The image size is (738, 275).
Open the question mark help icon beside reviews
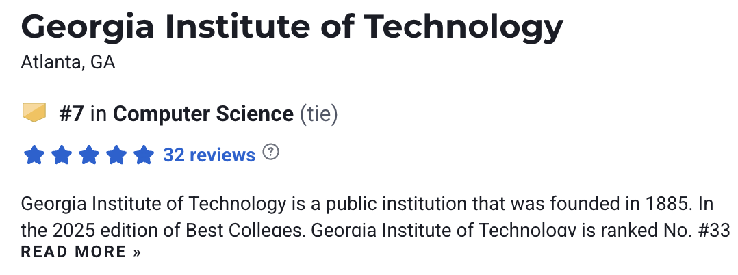(270, 153)
